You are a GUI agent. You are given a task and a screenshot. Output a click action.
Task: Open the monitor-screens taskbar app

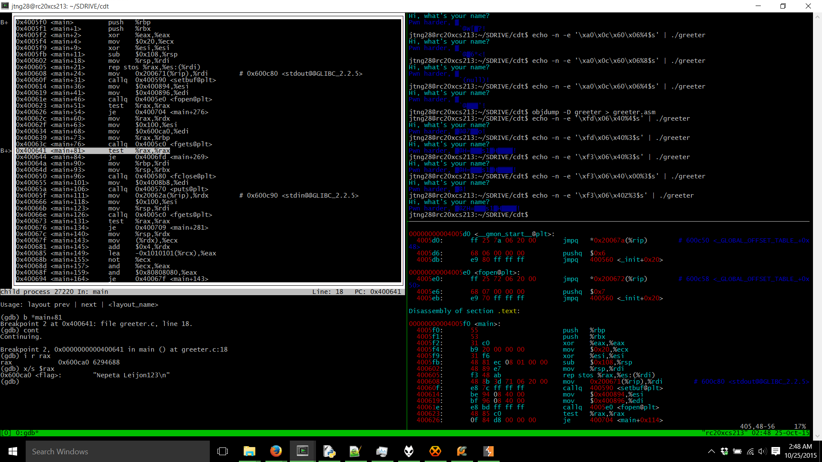382,451
